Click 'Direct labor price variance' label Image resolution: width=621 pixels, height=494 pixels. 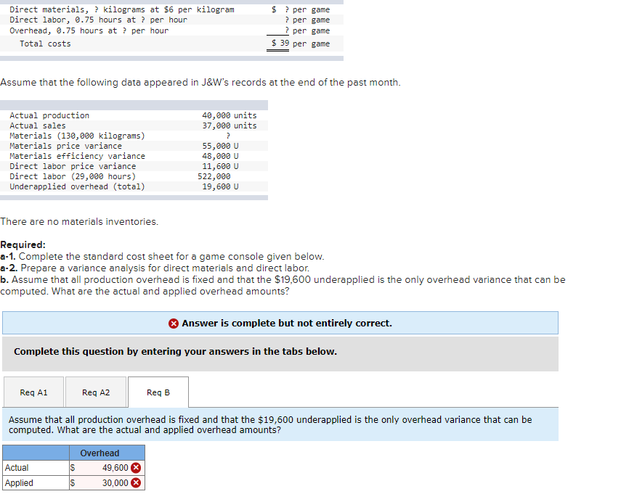point(73,166)
